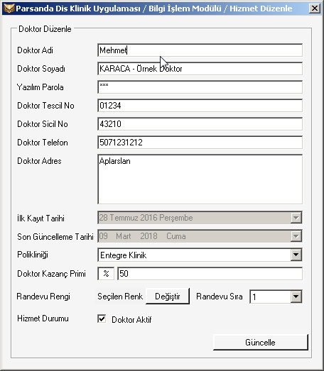Open the Polikliniği dropdown arrow

point(296,255)
